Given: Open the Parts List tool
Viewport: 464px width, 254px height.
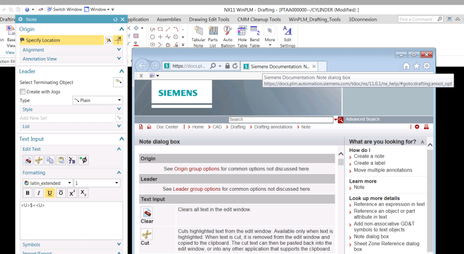Looking at the screenshot, I should (x=213, y=37).
